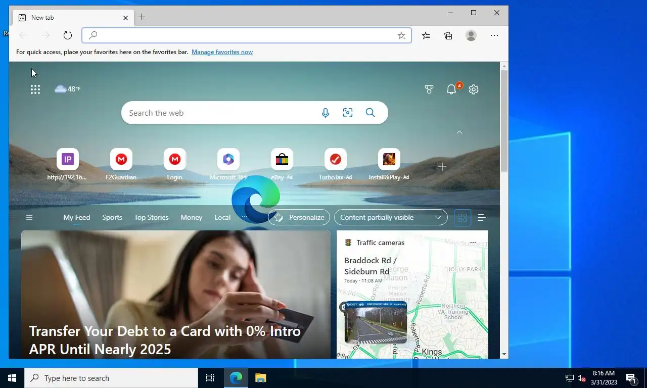647x388 pixels.
Task: Collapse the quick links chevron
Action: point(459,132)
